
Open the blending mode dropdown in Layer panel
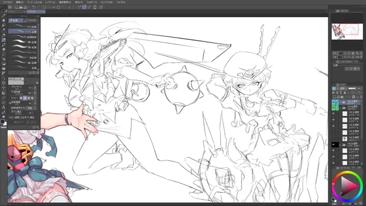click(x=343, y=89)
